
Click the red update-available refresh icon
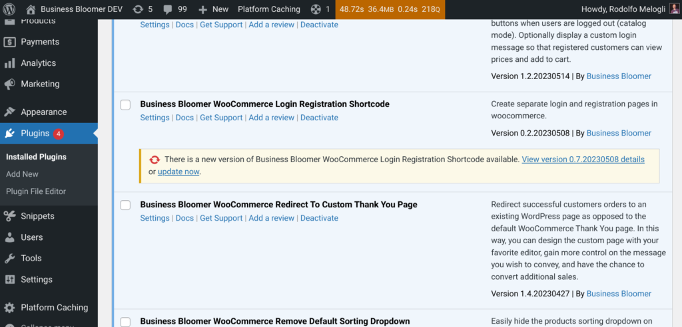[155, 160]
